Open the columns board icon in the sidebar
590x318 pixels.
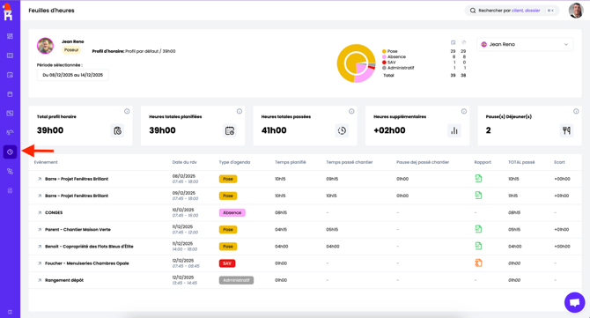(11, 55)
